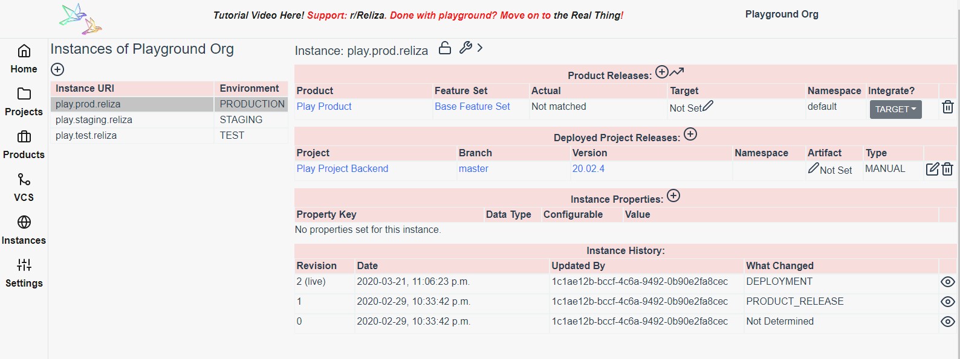Open the VCS sidebar section
The width and height of the screenshot is (960, 359).
click(x=24, y=187)
